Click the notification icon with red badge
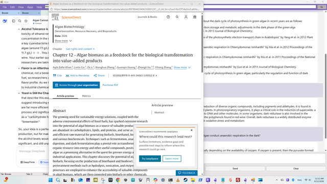 pos(6,179)
